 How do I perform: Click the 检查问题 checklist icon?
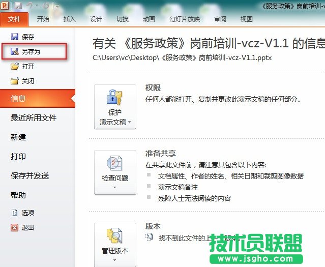tap(114, 163)
